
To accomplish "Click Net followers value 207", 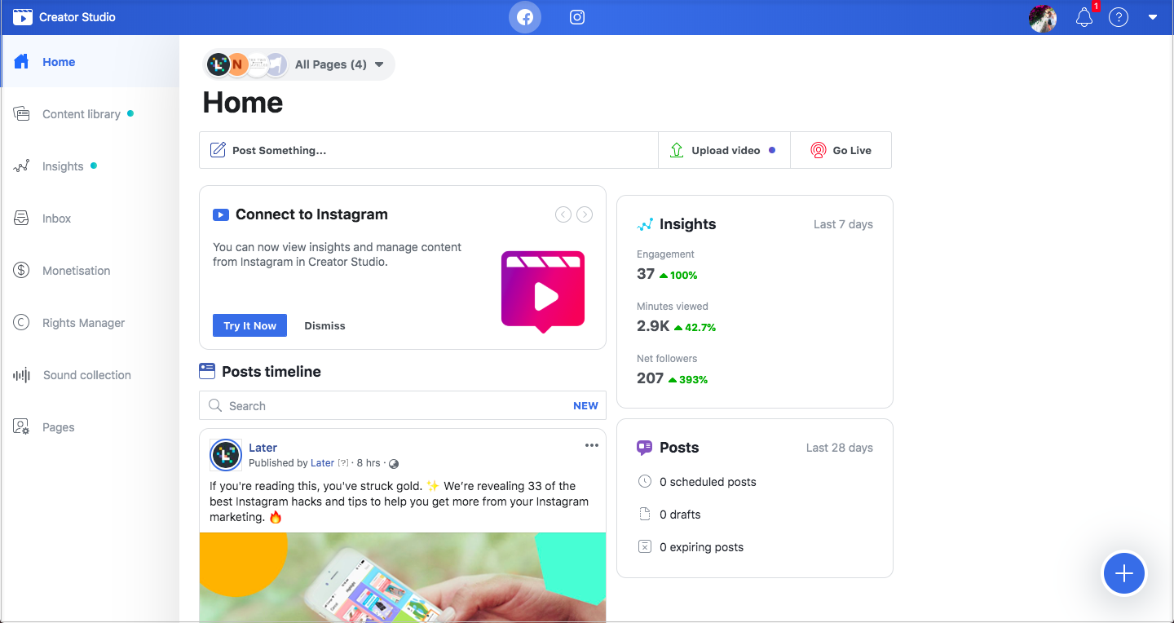I will [650, 379].
